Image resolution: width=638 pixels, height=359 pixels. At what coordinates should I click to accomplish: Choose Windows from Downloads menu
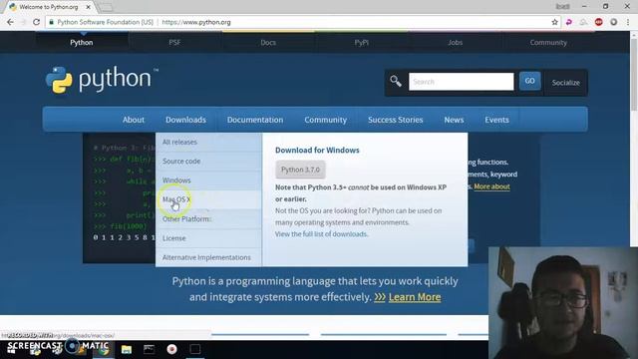click(x=208, y=180)
